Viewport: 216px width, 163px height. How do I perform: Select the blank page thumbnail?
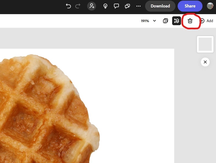point(205,44)
